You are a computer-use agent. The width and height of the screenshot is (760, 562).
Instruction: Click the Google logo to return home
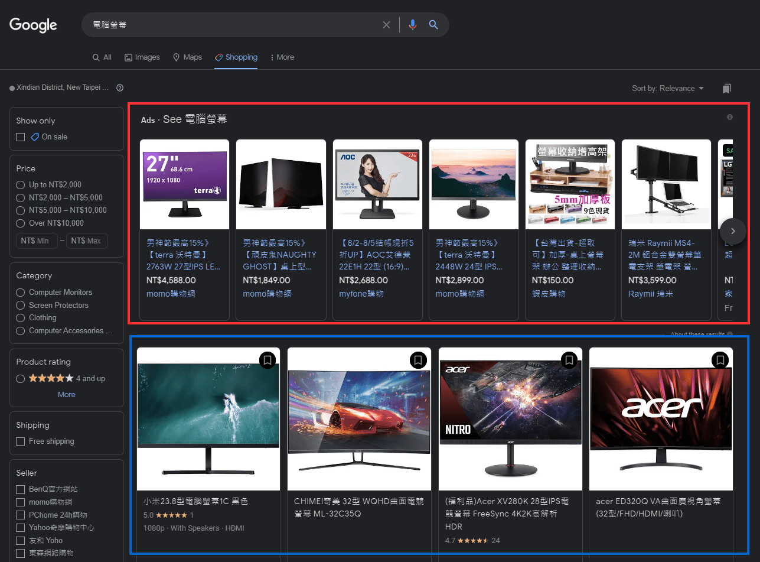32,24
